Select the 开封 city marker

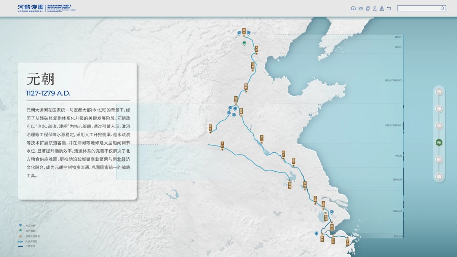click(222, 145)
